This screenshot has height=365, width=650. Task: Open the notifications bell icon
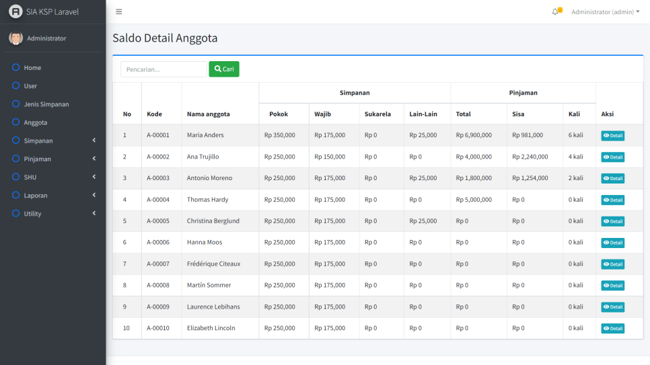pyautogui.click(x=555, y=11)
